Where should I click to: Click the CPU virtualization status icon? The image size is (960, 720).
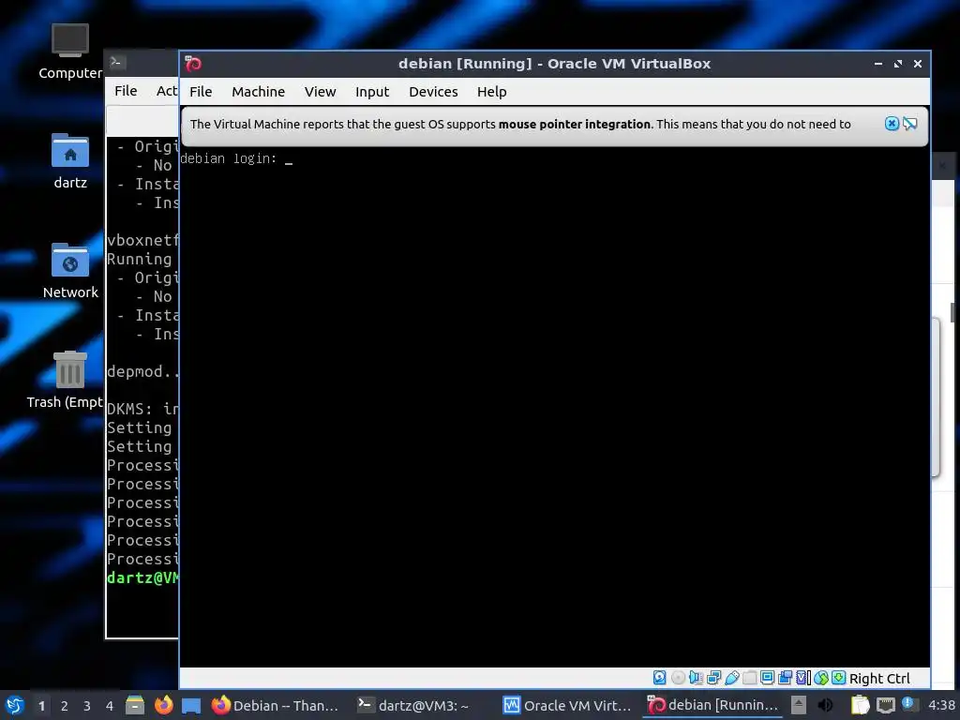(x=803, y=678)
